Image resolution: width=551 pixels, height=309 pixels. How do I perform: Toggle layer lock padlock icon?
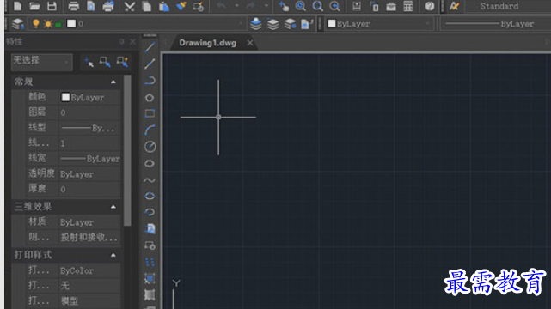pyautogui.click(x=59, y=24)
